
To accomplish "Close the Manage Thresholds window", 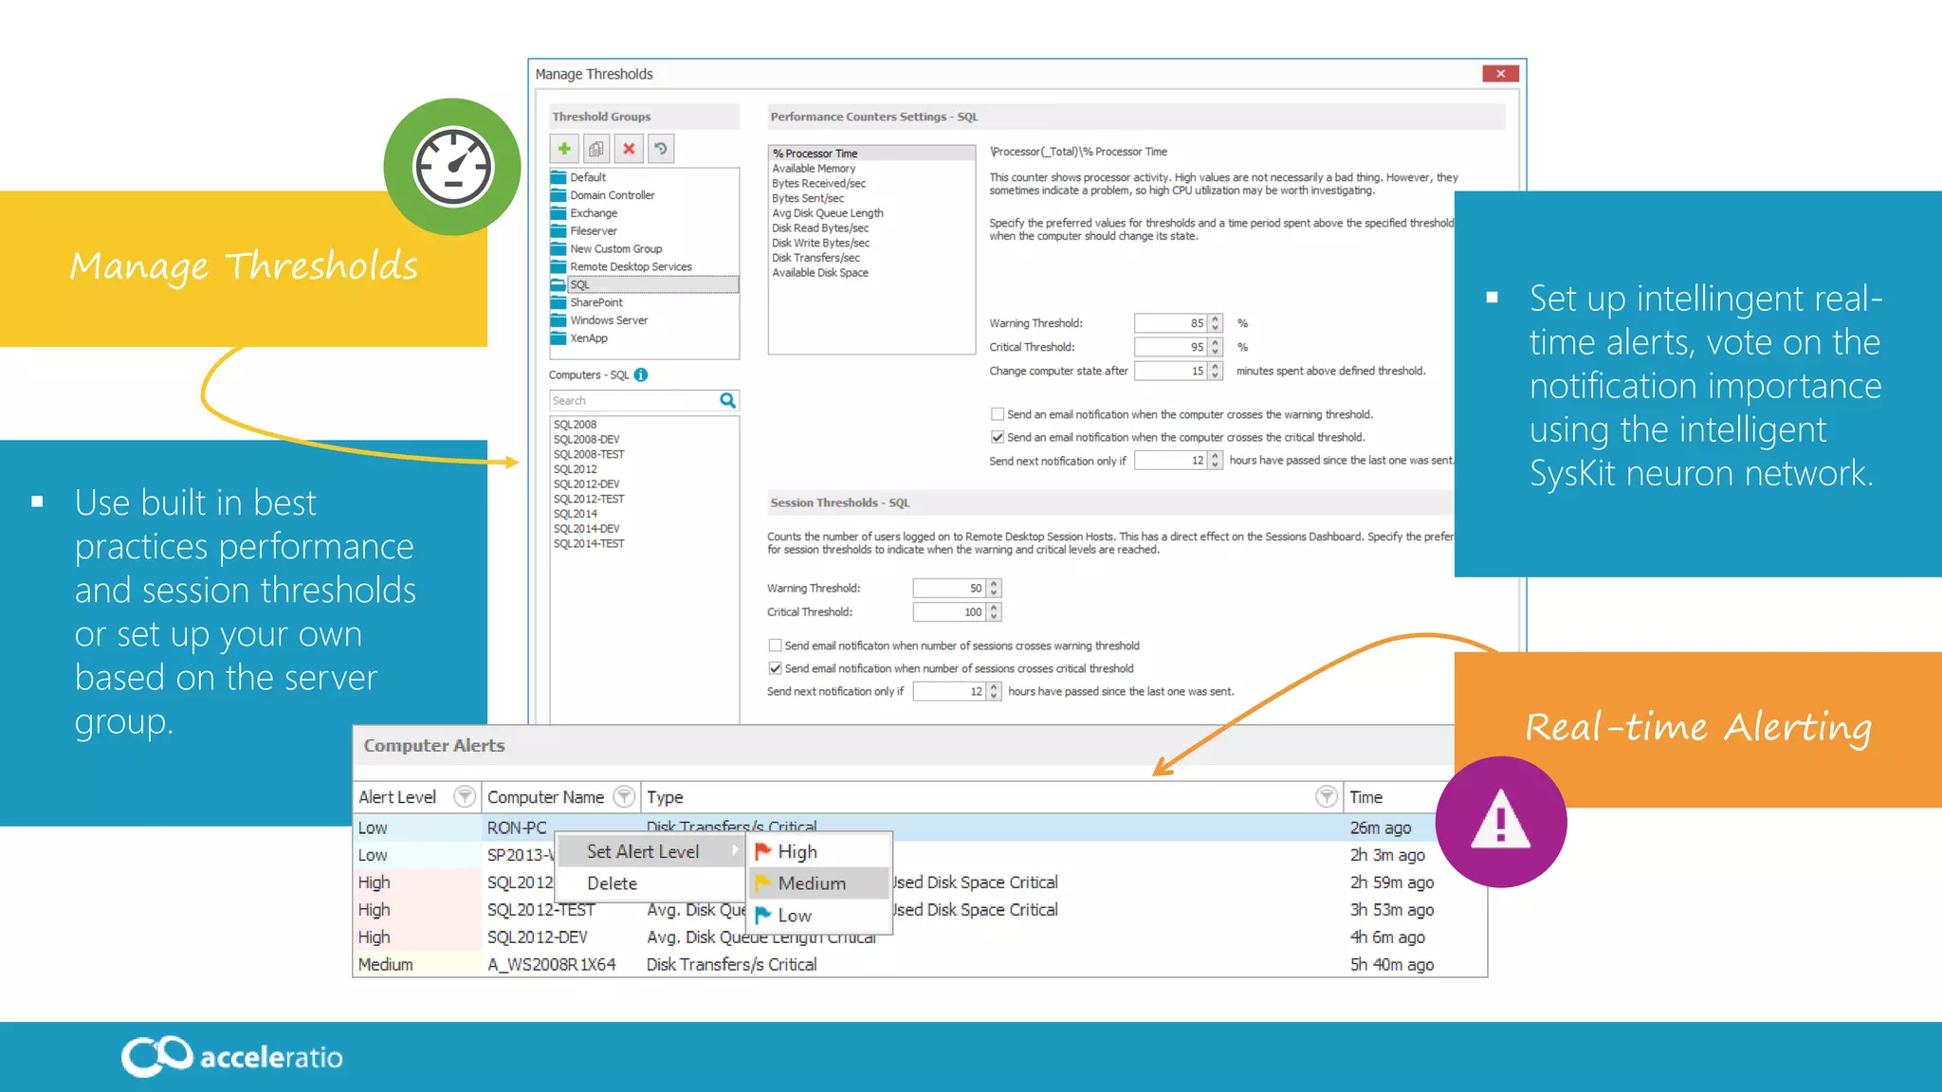I will pyautogui.click(x=1500, y=74).
